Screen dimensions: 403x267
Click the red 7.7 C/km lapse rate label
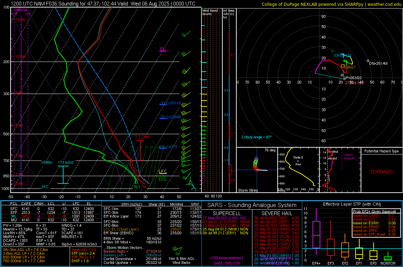142,137
